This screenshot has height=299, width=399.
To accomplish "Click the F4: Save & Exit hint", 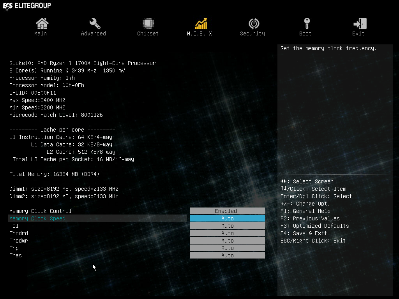I will pos(304,233).
